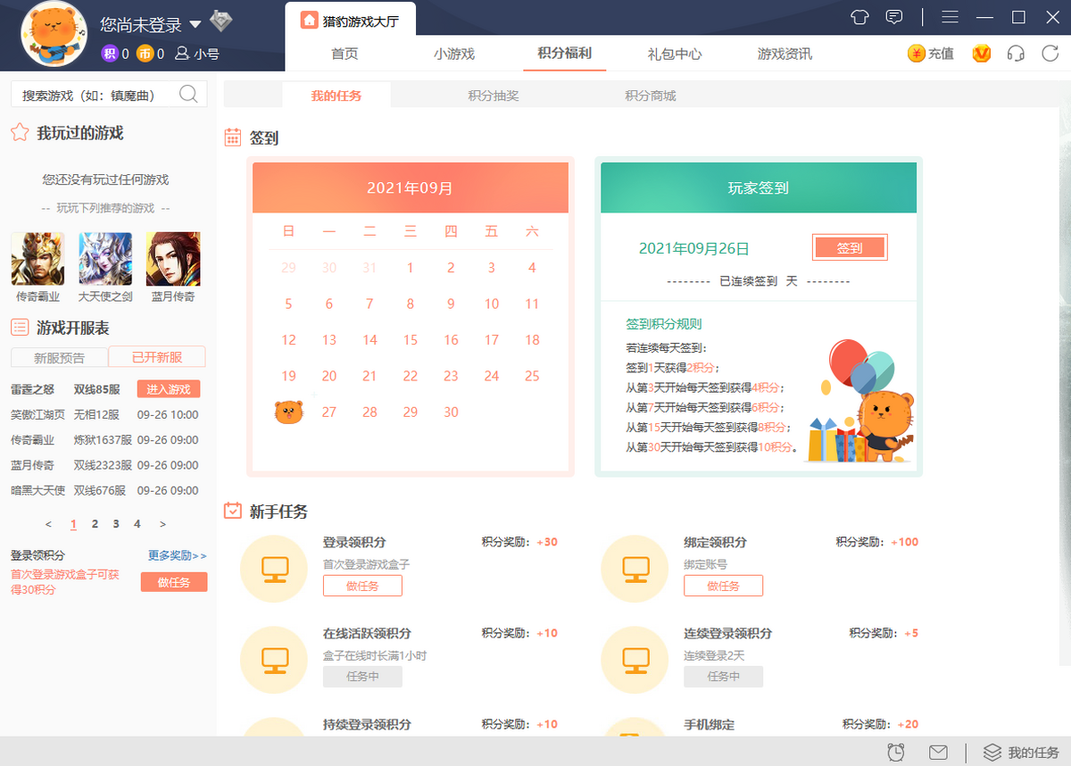Click the skin/theme shirt icon
This screenshot has width=1071, height=766.
[x=859, y=17]
